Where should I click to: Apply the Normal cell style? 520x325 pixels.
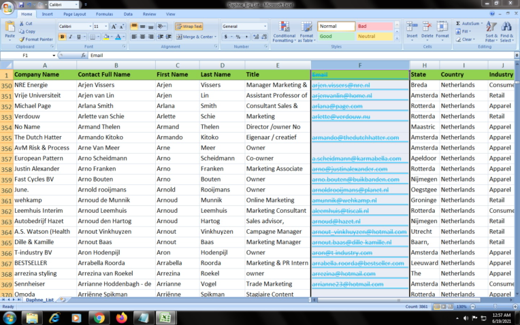(336, 26)
